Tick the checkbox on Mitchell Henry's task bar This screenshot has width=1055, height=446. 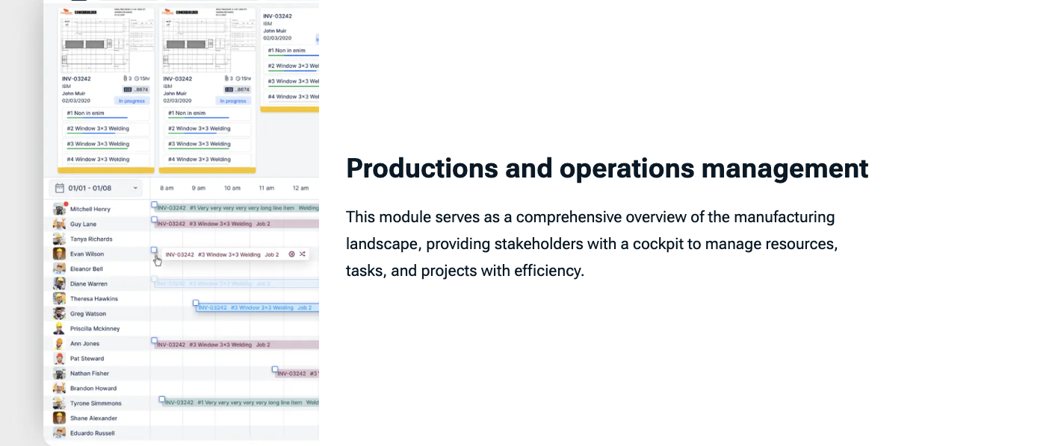click(x=155, y=204)
